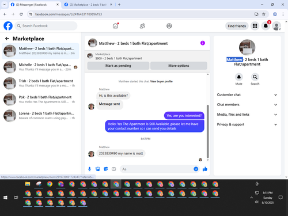Click the site information icon in address bar
This screenshot has width=288, height=216.
click(x=31, y=14)
